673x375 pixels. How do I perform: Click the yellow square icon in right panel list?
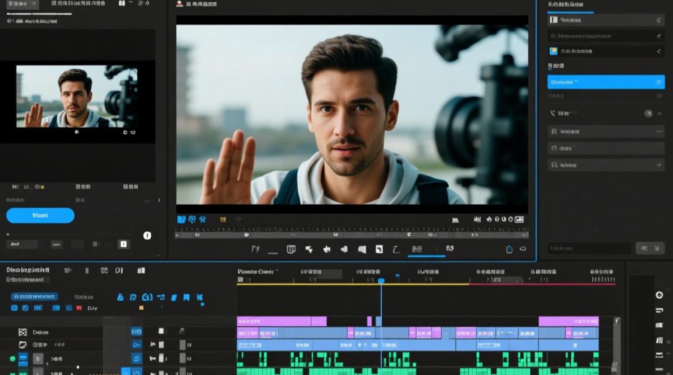(553, 51)
